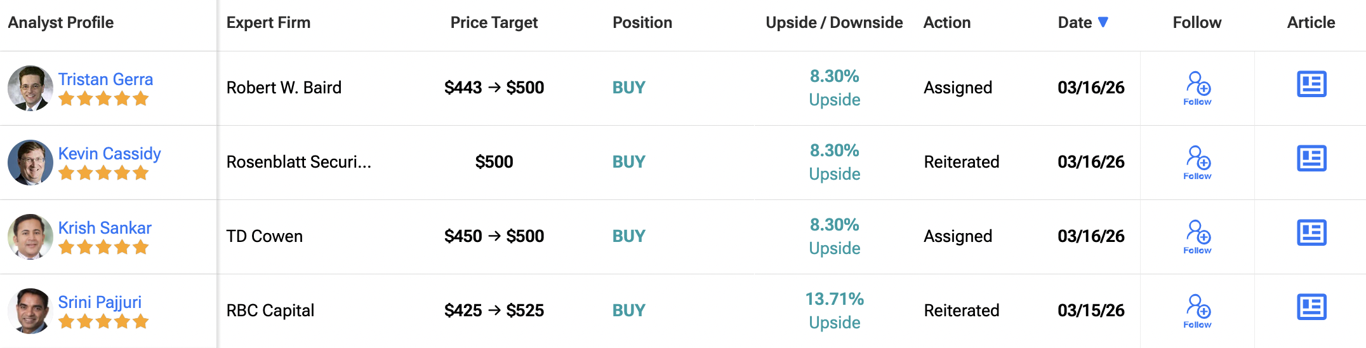Follow analyst Srini Pajjuri
Viewport: 1366px width, 348px height.
[x=1197, y=311]
